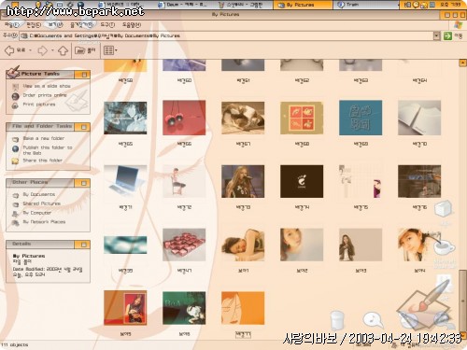Click the Shared Pictures folder icon
The height and width of the screenshot is (350, 467).
pos(15,204)
